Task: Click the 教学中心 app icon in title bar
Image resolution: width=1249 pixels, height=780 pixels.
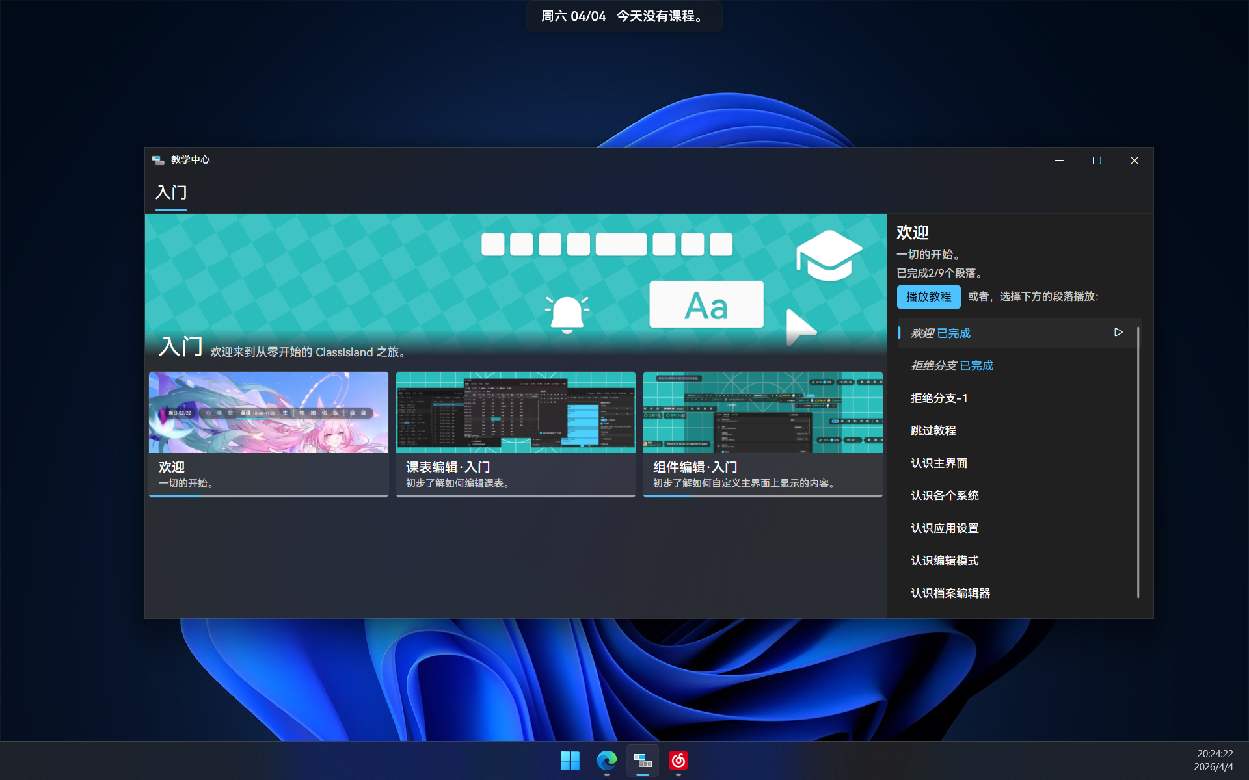Action: [x=158, y=160]
